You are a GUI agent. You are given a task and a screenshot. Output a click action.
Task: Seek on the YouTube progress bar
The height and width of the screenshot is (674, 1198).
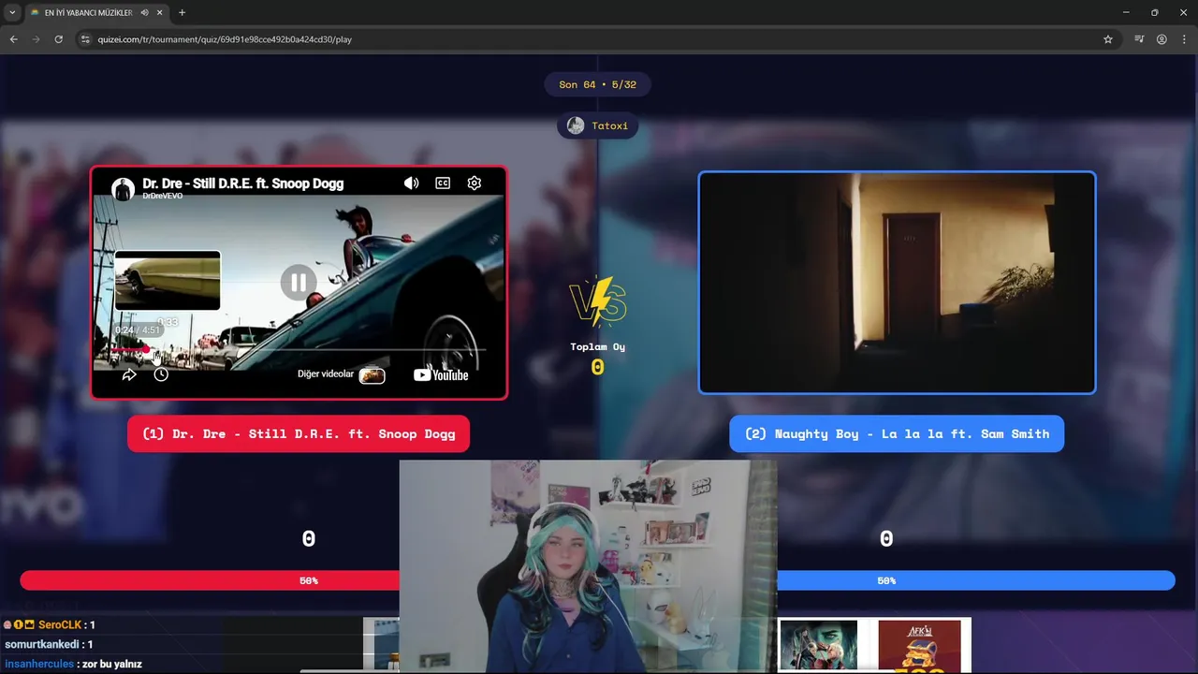[299, 349]
